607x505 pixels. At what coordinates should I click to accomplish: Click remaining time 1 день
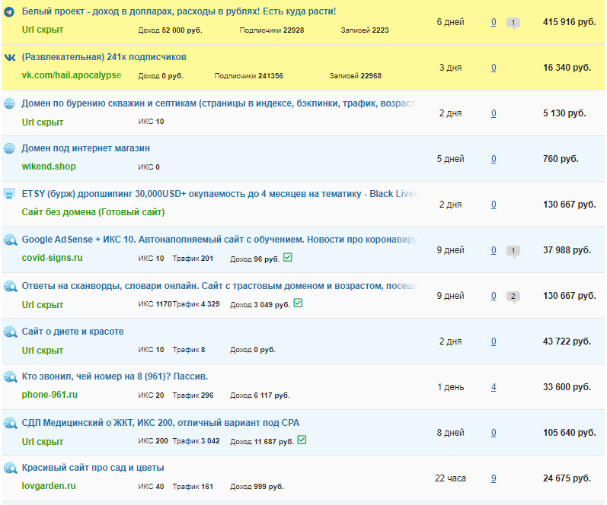pos(451,387)
